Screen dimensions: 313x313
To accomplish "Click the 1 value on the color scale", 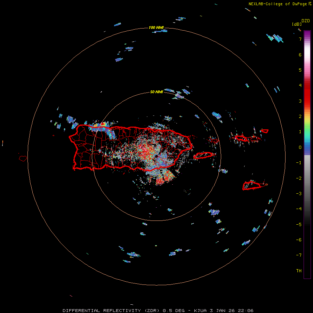I will [x=300, y=132].
